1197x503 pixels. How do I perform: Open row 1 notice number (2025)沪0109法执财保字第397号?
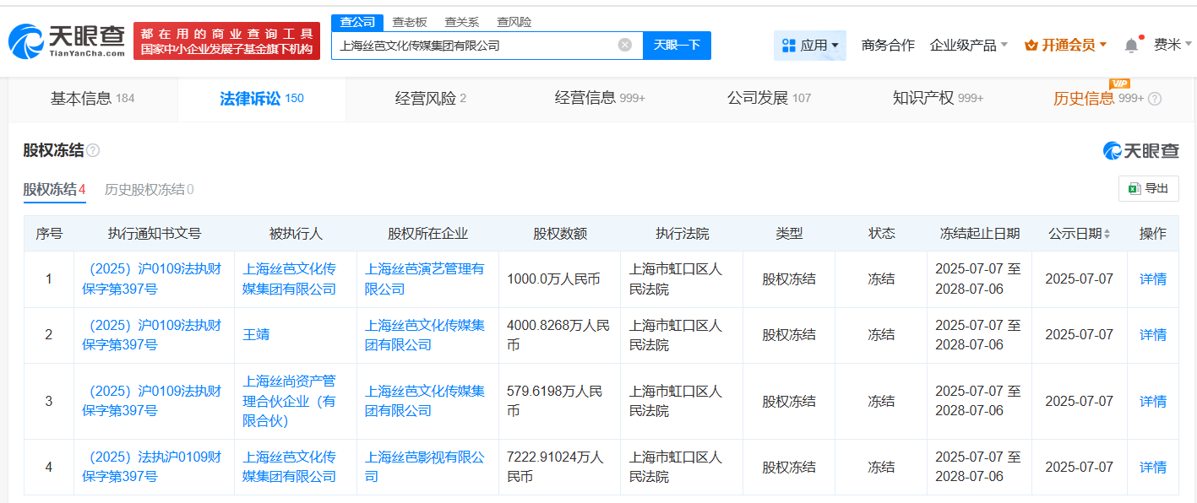152,279
